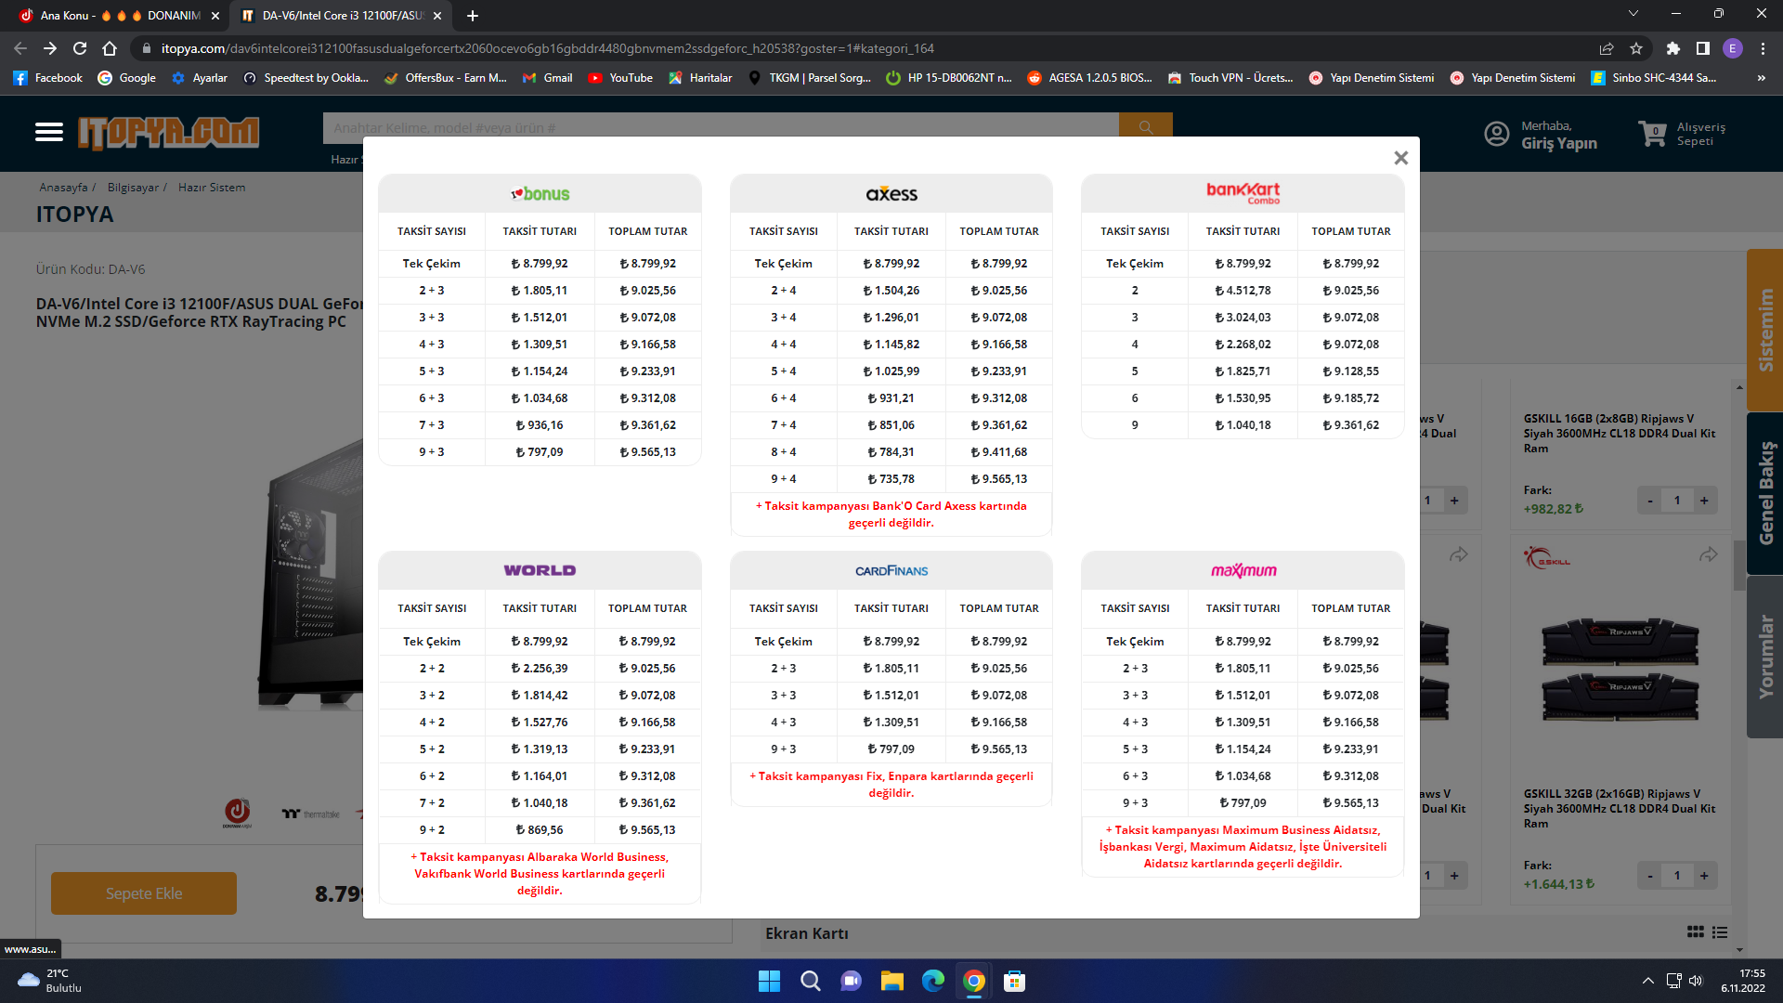This screenshot has width=1783, height=1003.
Task: Open Speedtest by Ookla bookmark
Action: point(306,78)
